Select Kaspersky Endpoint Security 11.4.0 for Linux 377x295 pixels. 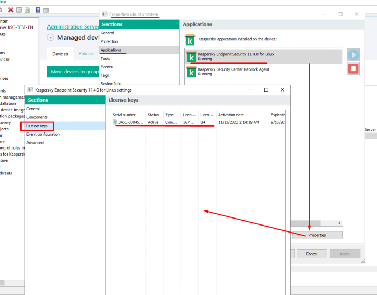tap(263, 57)
